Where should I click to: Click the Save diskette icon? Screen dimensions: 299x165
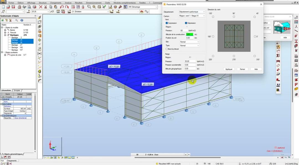tap(13, 7)
